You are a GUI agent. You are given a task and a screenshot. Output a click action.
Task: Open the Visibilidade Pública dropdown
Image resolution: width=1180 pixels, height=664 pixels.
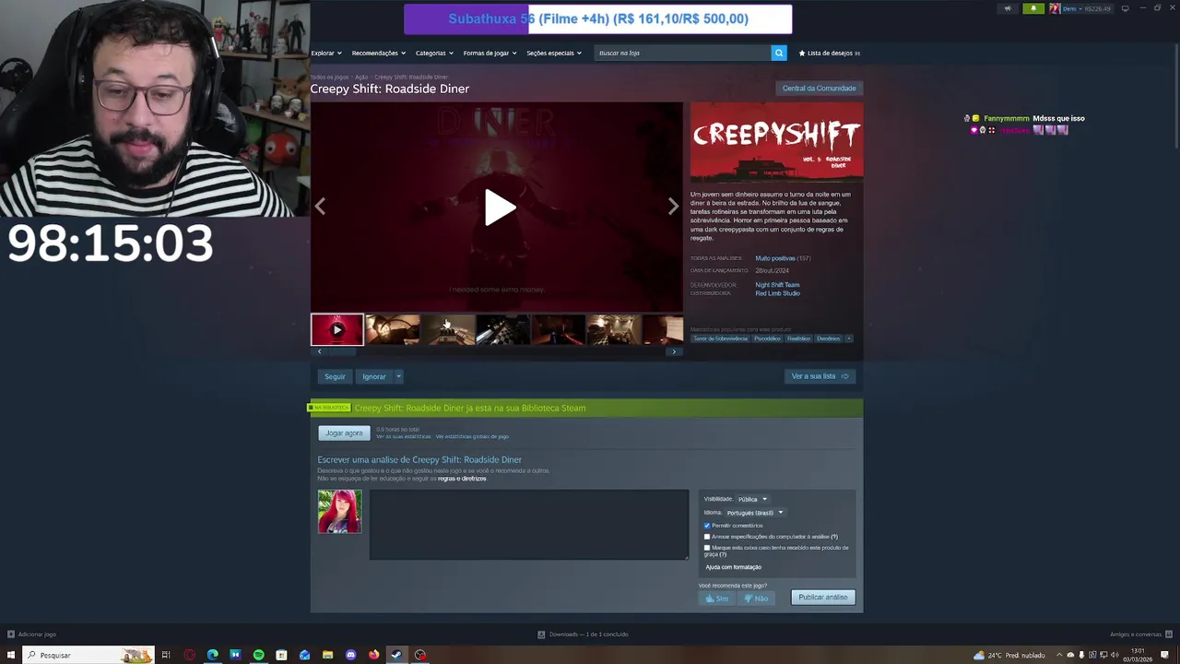pos(752,499)
